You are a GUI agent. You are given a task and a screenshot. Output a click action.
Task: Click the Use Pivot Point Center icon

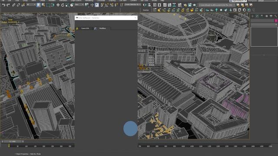click(87, 5)
